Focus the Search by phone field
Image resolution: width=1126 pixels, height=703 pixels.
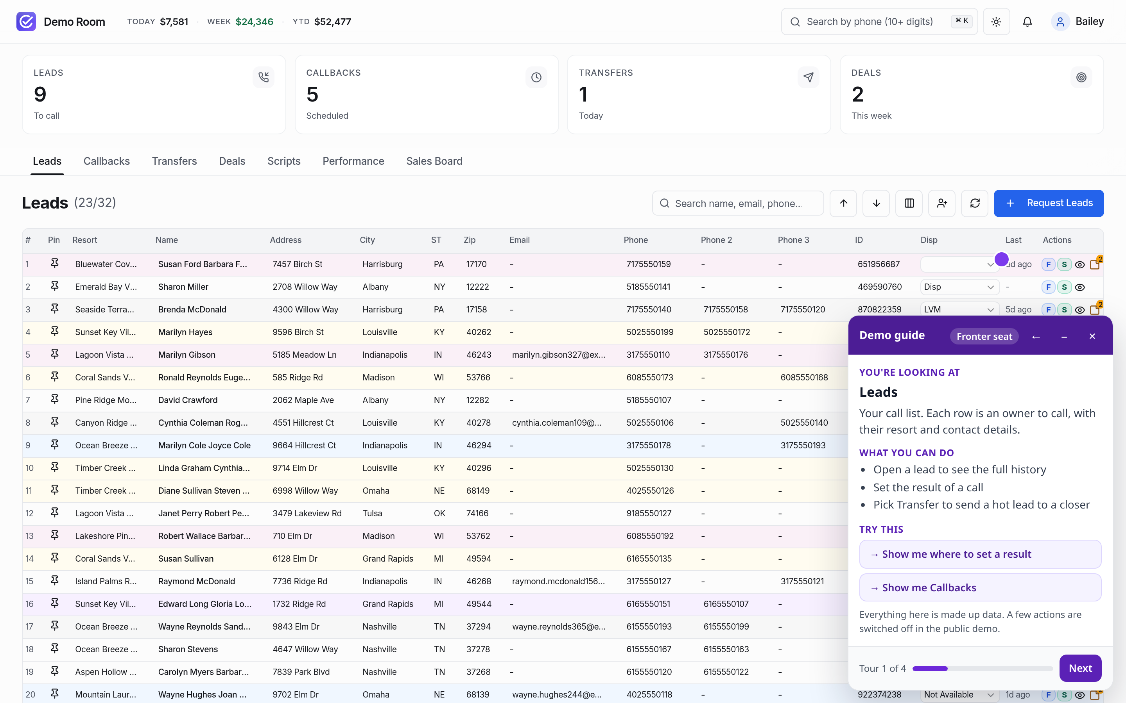tap(879, 21)
